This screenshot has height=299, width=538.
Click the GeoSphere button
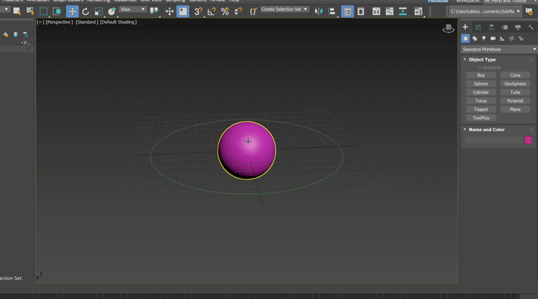[x=515, y=84]
